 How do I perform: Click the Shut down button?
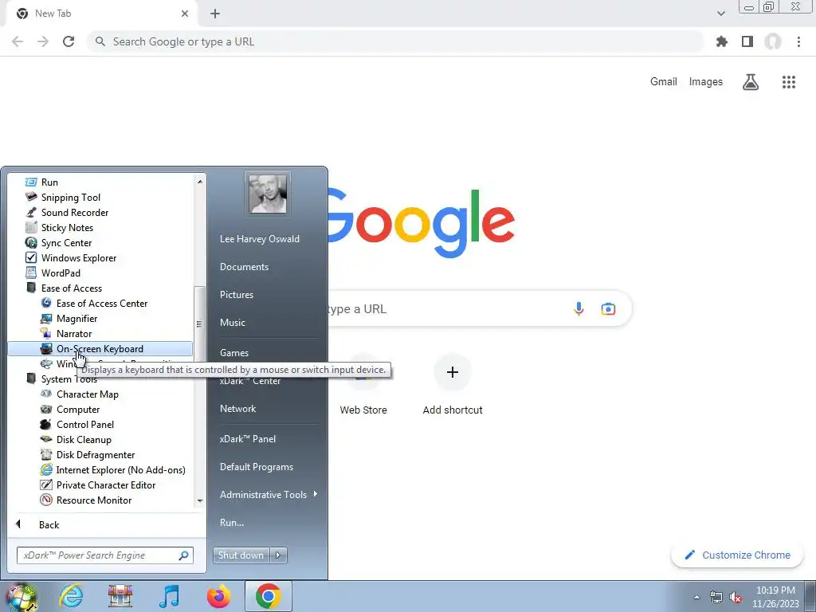coord(241,555)
